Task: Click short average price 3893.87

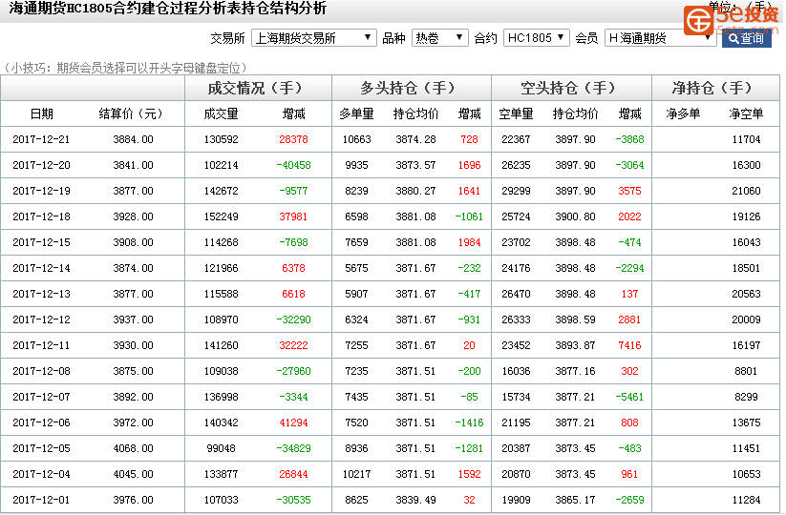Action: [x=575, y=346]
